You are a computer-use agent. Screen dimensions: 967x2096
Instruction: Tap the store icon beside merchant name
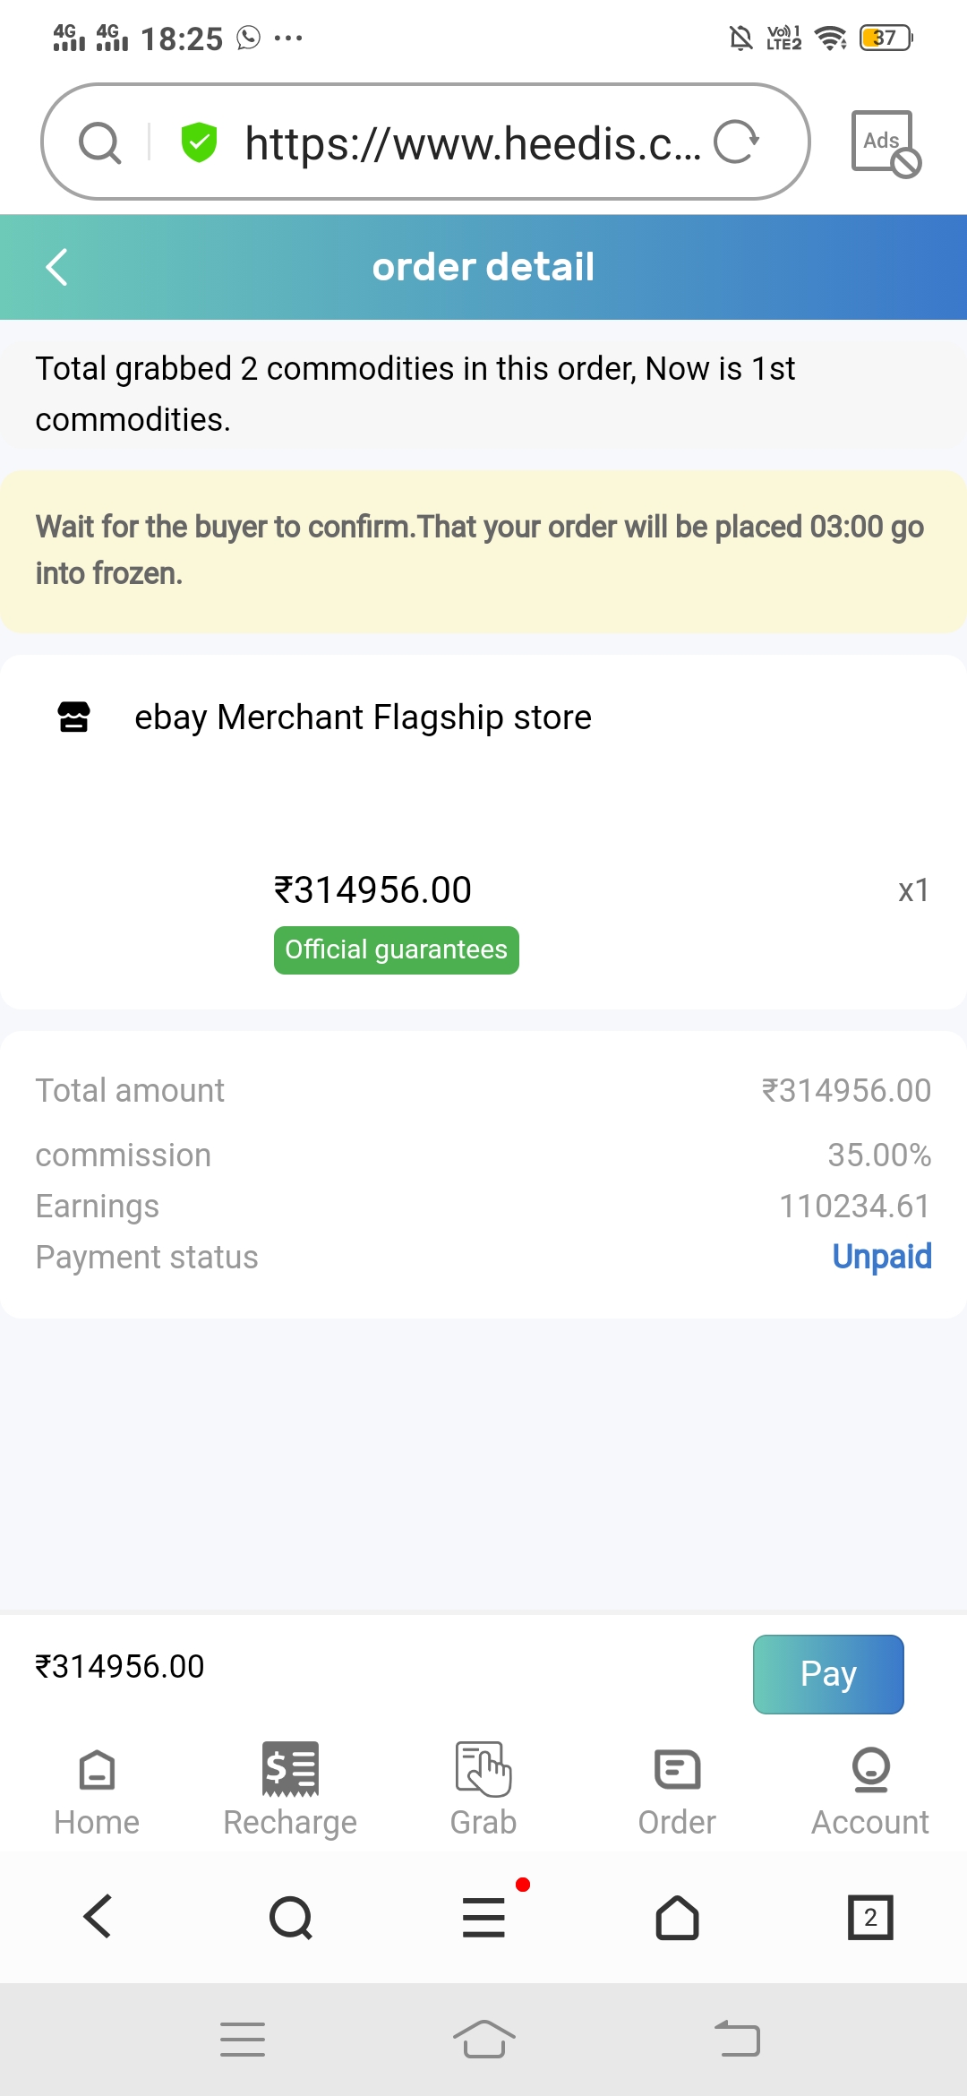[x=74, y=717]
